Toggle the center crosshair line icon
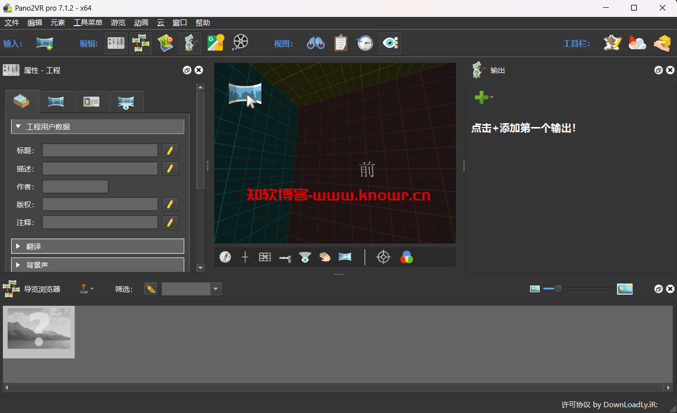677x413 pixels. [x=245, y=257]
